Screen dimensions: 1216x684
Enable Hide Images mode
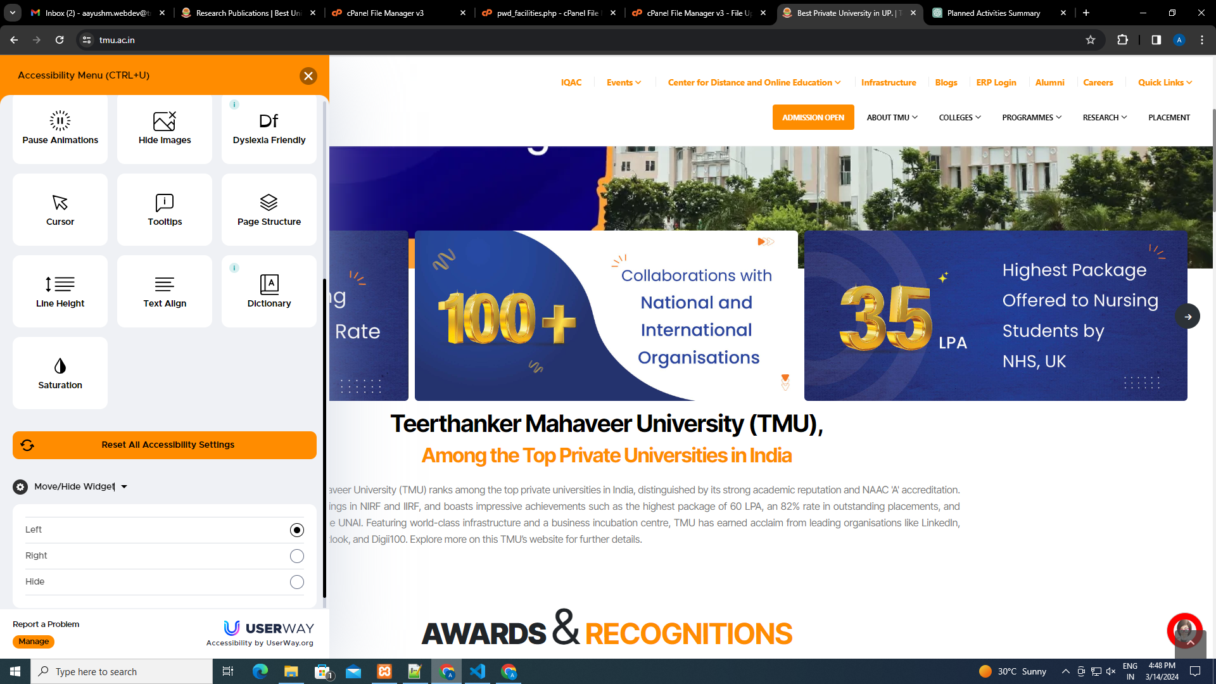tap(164, 129)
